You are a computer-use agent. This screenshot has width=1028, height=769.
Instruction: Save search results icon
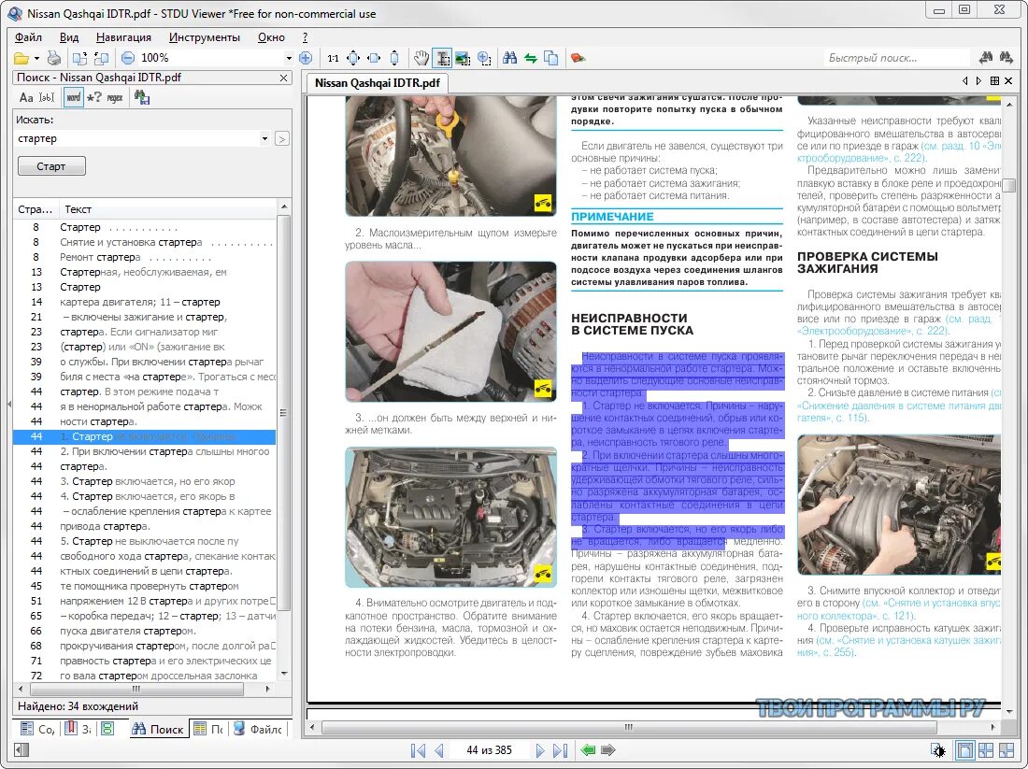[142, 98]
